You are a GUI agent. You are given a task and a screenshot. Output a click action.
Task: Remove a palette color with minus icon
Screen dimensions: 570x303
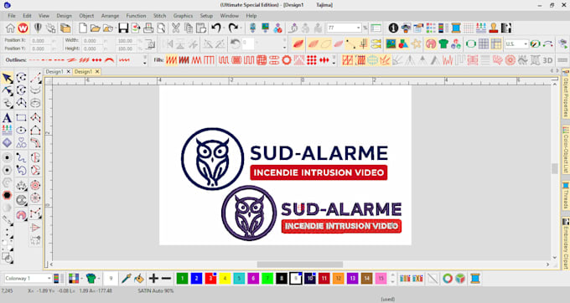[x=166, y=279]
